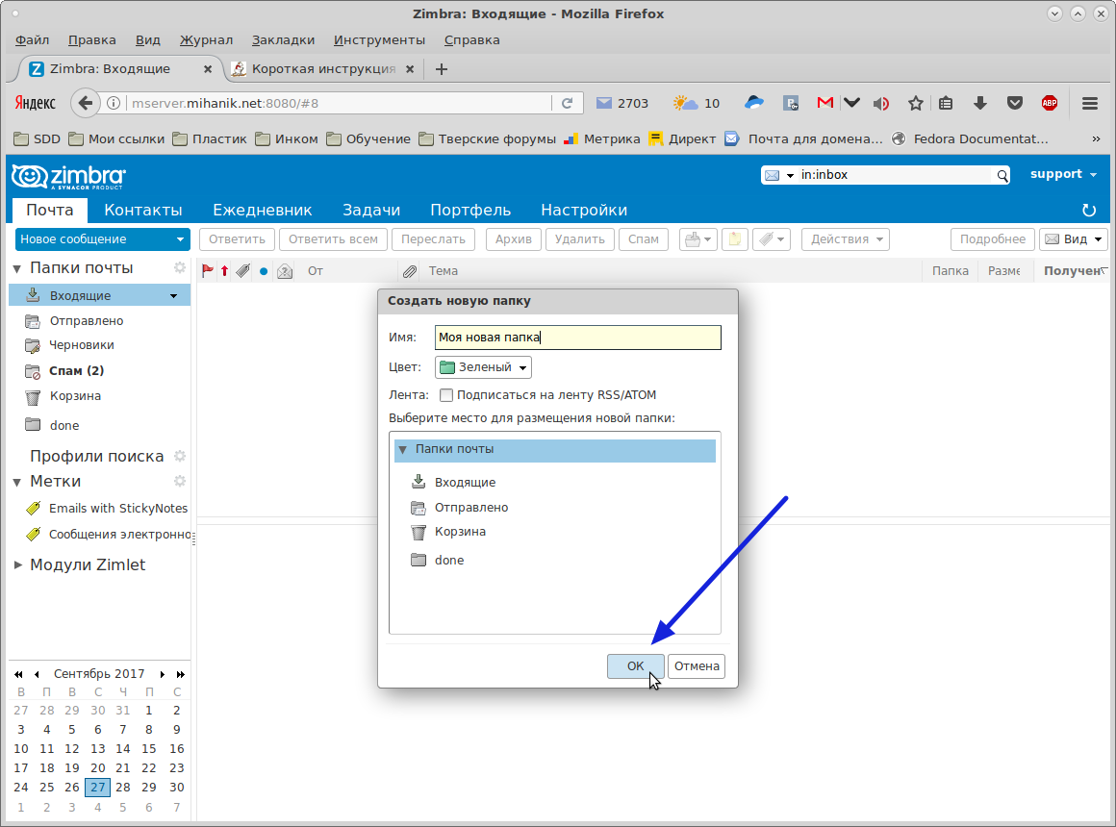Open Черновики folder in sidebar
This screenshot has height=827, width=1116.
click(x=81, y=345)
